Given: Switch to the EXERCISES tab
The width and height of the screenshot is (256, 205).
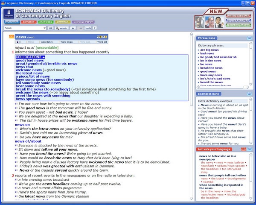Looking at the screenshot, I should [46, 22].
